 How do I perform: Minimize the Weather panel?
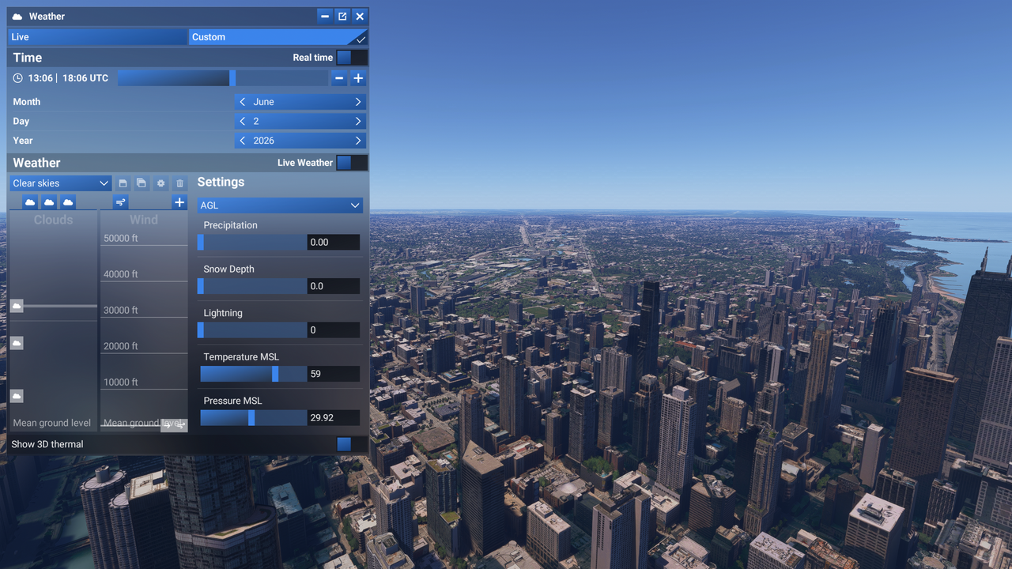(x=325, y=17)
